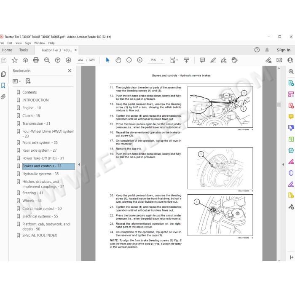Switch to the Tools tab
Viewport: 295px width, 295px height.
(24, 50)
